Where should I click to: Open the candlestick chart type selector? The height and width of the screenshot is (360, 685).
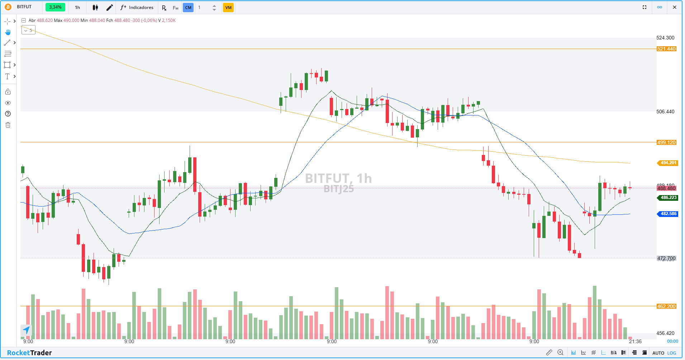point(95,8)
